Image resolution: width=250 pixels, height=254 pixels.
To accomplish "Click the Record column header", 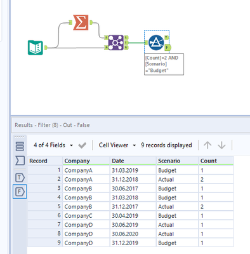I will tap(45, 161).
